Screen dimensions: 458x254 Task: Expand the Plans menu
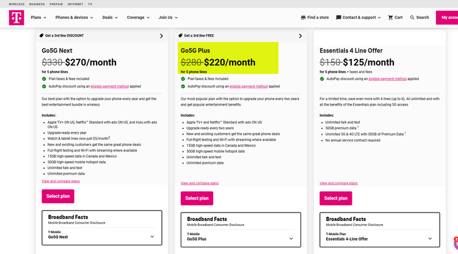pos(38,18)
